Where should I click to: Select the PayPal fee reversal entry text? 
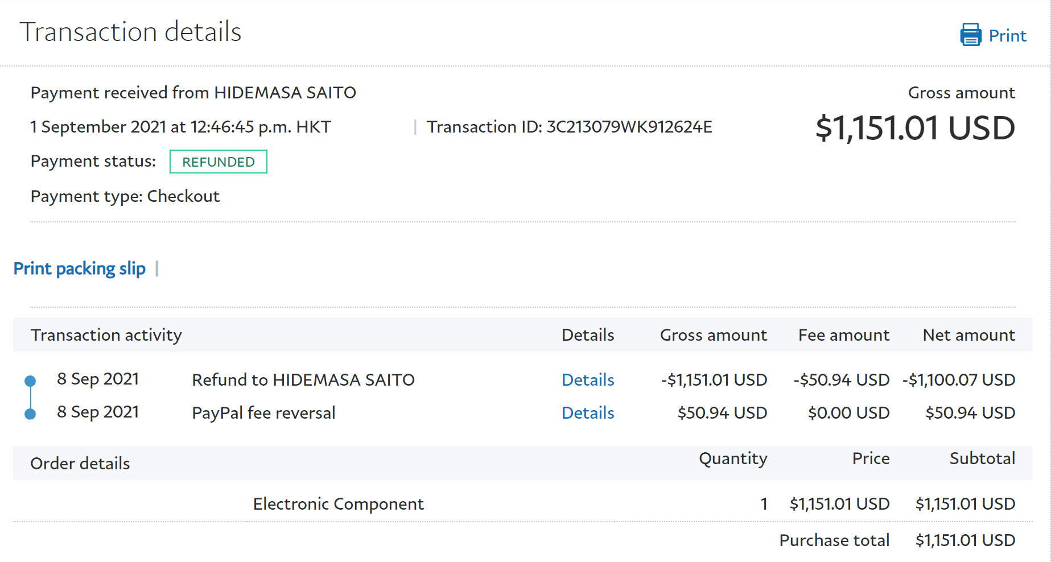tap(263, 413)
